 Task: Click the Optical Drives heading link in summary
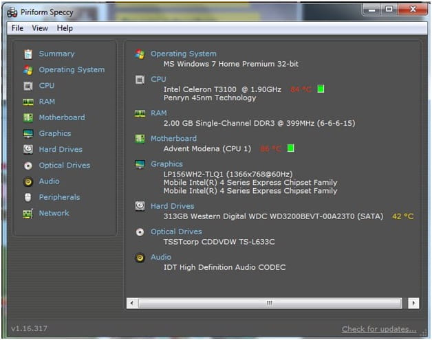tap(176, 231)
